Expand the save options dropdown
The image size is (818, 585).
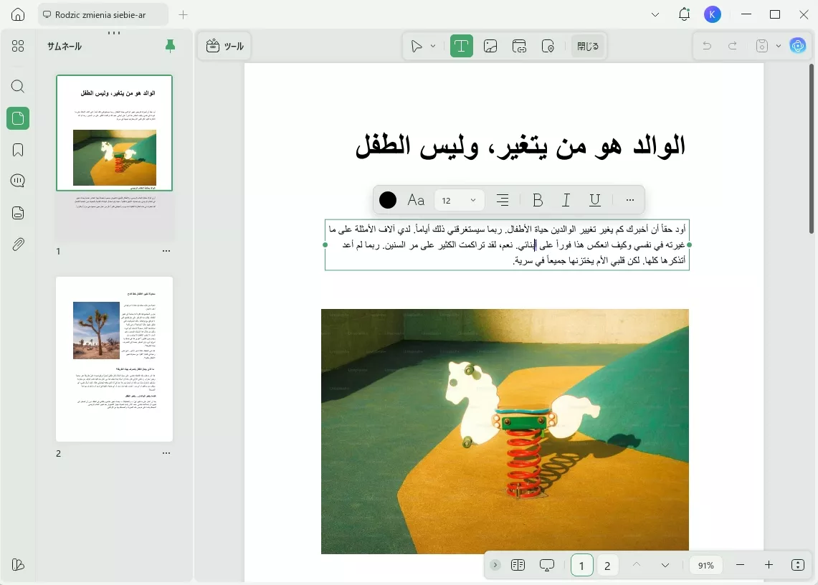(779, 46)
